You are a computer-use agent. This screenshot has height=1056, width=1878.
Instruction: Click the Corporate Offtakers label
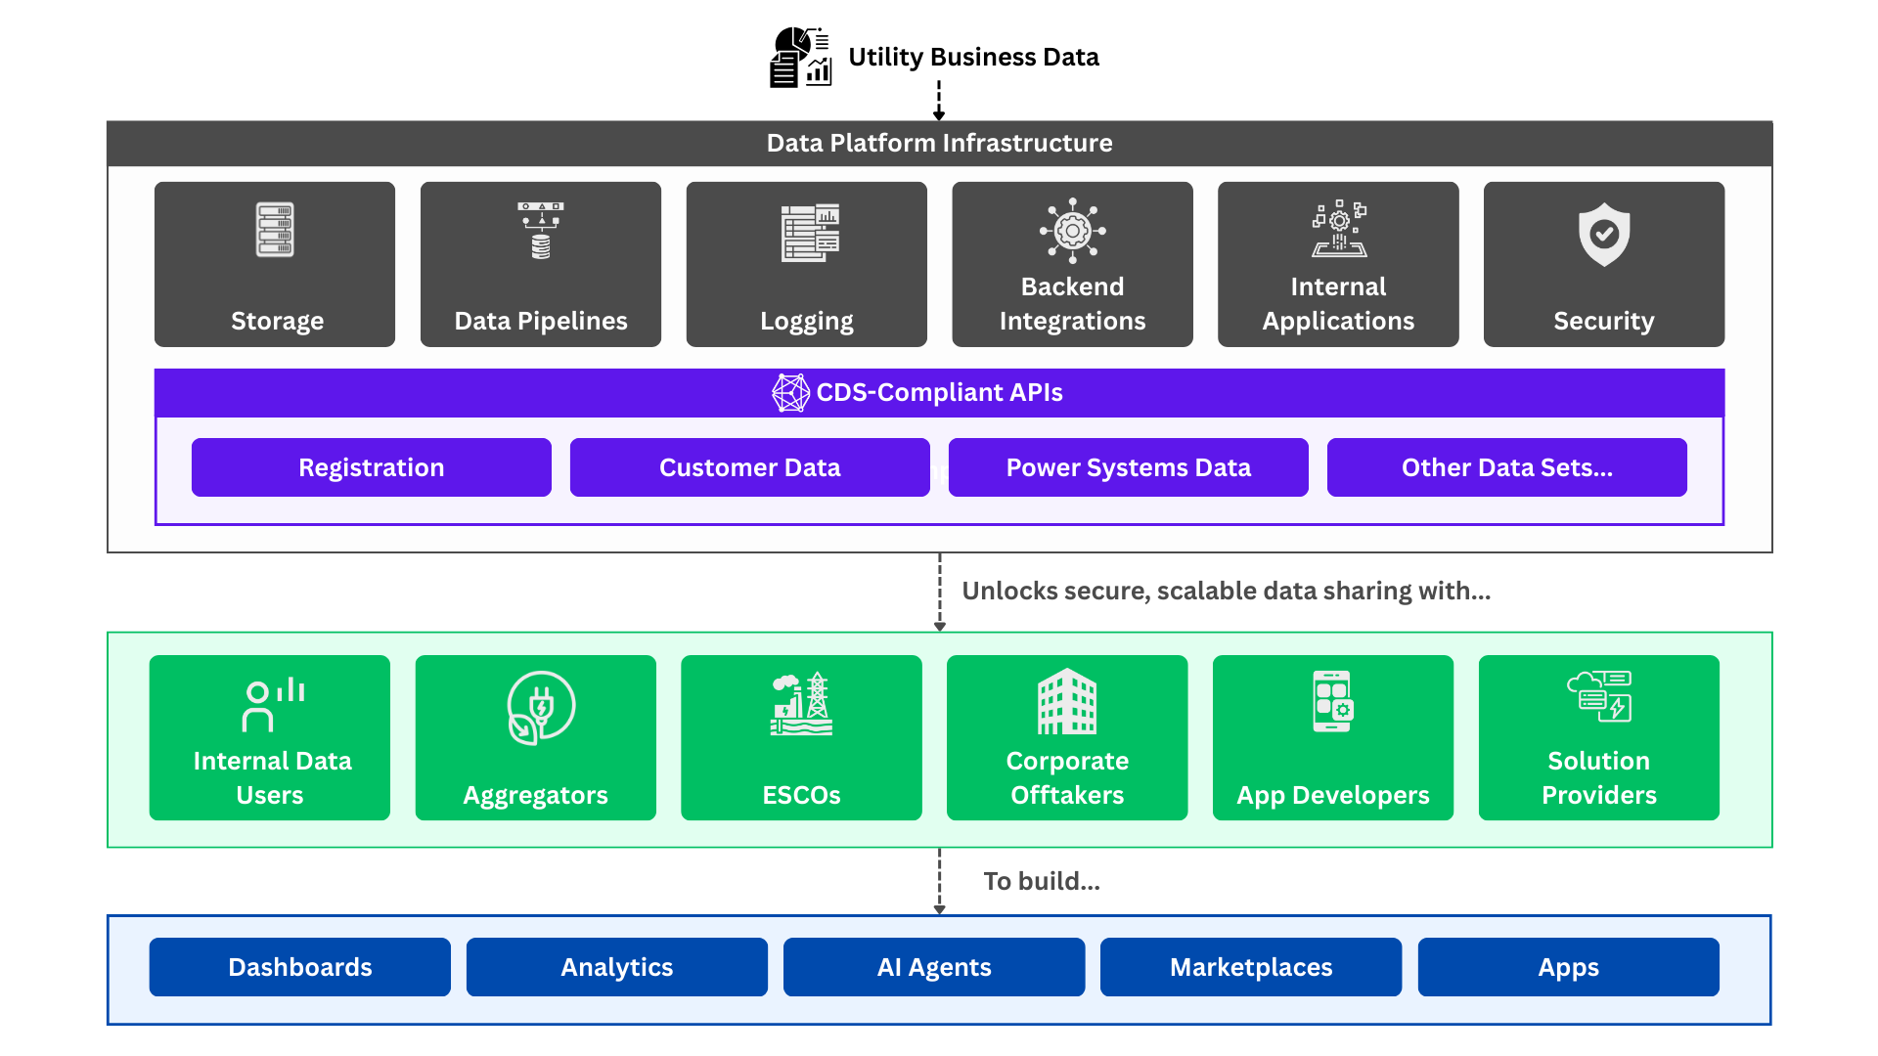pyautogui.click(x=1067, y=778)
